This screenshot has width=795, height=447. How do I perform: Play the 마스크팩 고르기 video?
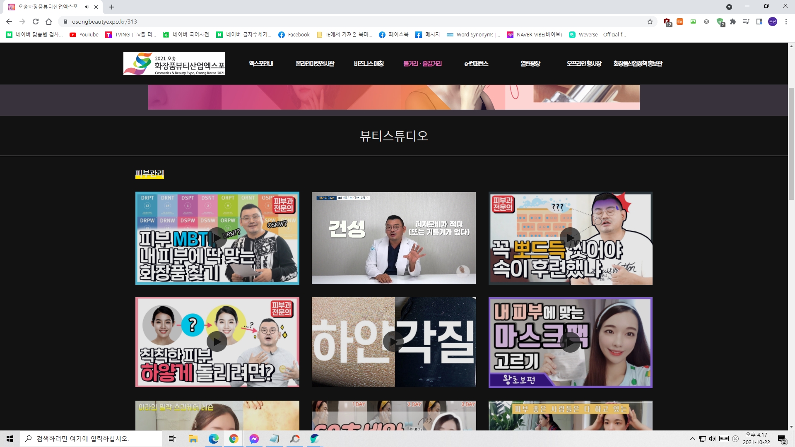click(x=570, y=342)
